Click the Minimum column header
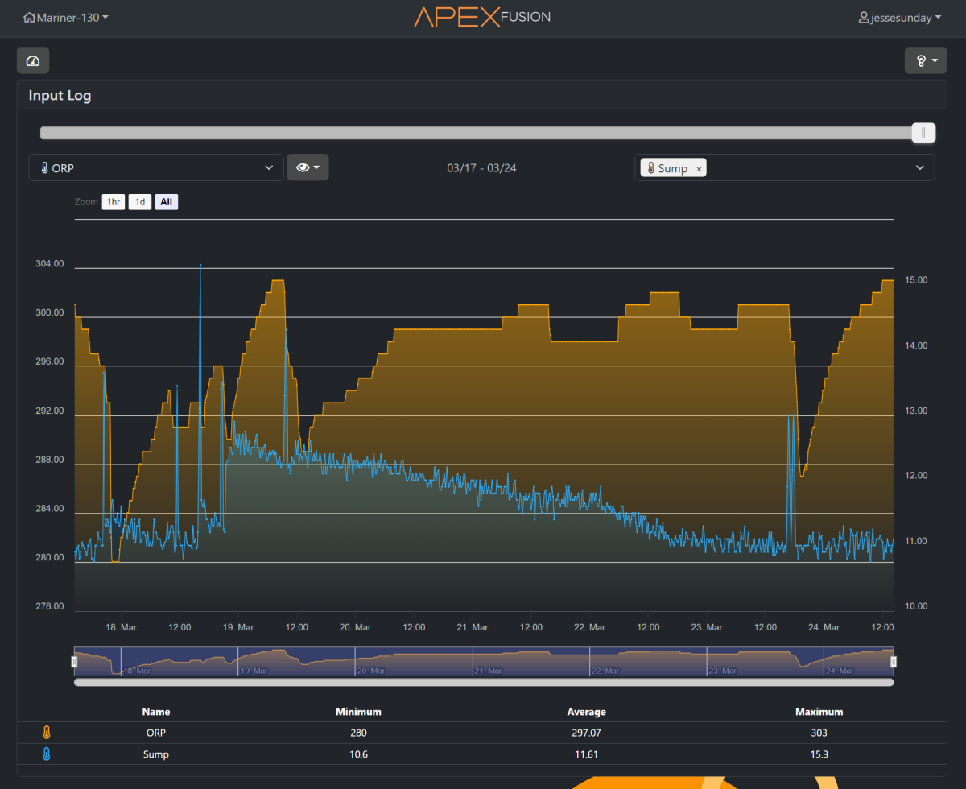The height and width of the screenshot is (789, 966). pos(358,712)
